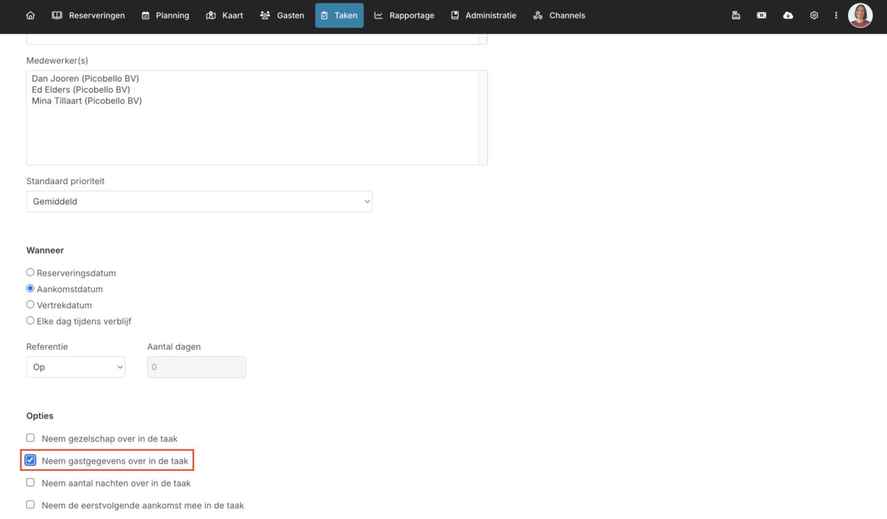
Task: Open the cash register icon
Action: point(736,15)
